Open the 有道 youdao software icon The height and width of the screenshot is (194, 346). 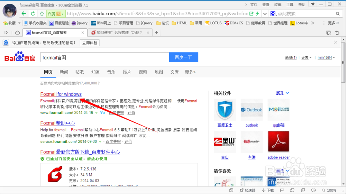pos(252,142)
